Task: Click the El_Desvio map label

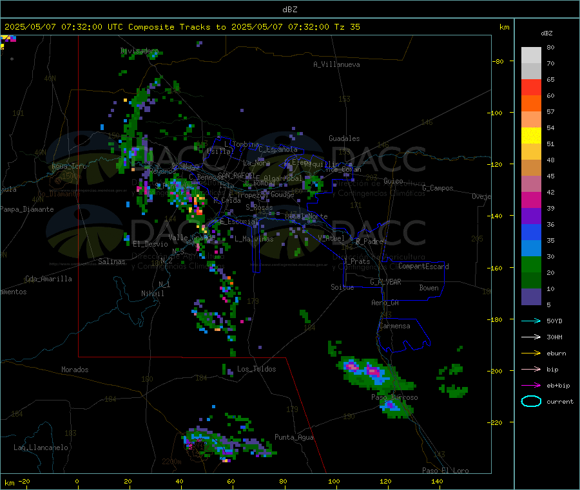Action: click(x=150, y=244)
